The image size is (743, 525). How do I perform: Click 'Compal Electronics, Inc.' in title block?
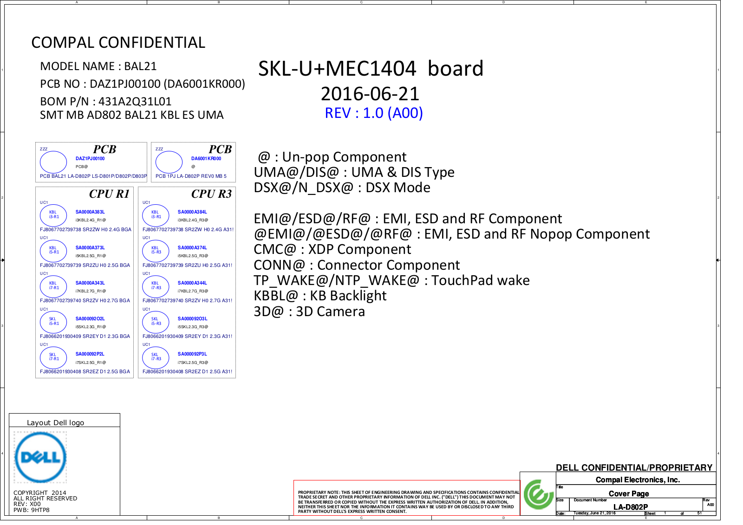tap(638, 480)
